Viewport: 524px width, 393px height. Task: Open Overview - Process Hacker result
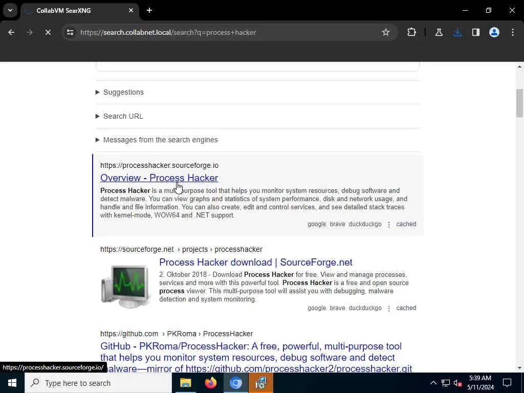159,178
